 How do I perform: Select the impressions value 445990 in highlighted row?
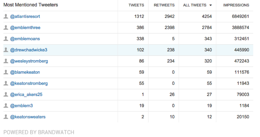tap(241, 50)
